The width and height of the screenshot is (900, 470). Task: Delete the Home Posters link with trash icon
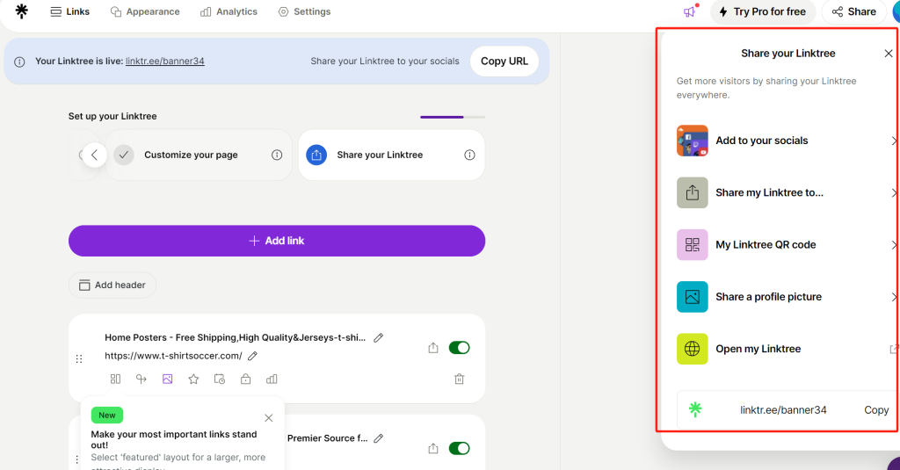[459, 379]
